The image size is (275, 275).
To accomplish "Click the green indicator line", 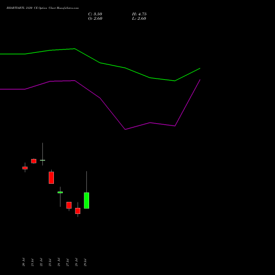I will point(100,63).
